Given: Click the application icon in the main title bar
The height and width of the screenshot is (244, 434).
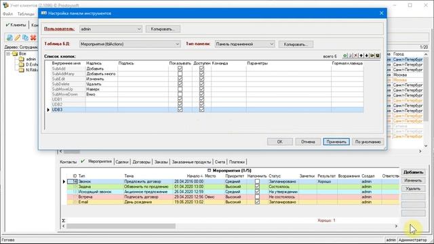Looking at the screenshot, I should click(x=5, y=5).
